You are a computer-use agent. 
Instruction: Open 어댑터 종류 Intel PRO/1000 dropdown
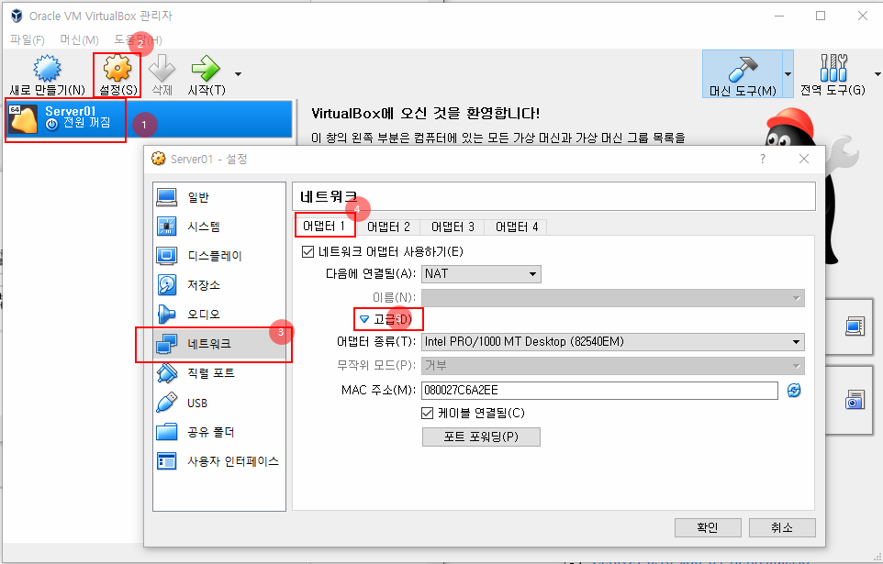tap(613, 342)
